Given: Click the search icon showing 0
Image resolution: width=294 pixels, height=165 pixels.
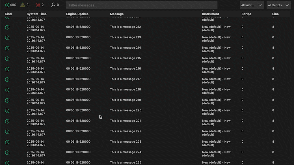Looking at the screenshot, I should coord(54,5).
